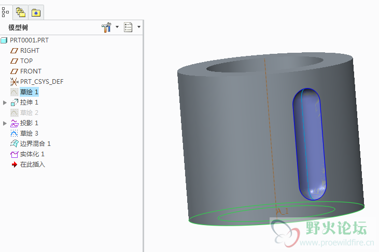The height and width of the screenshot is (252, 379).
Task: Click the TOP plane icon
Action: [x=14, y=61]
